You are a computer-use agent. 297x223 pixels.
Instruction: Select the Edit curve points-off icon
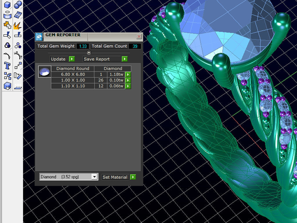point(18,56)
